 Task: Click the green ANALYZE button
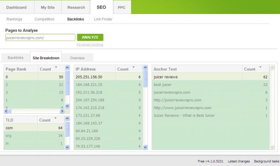click(90, 37)
